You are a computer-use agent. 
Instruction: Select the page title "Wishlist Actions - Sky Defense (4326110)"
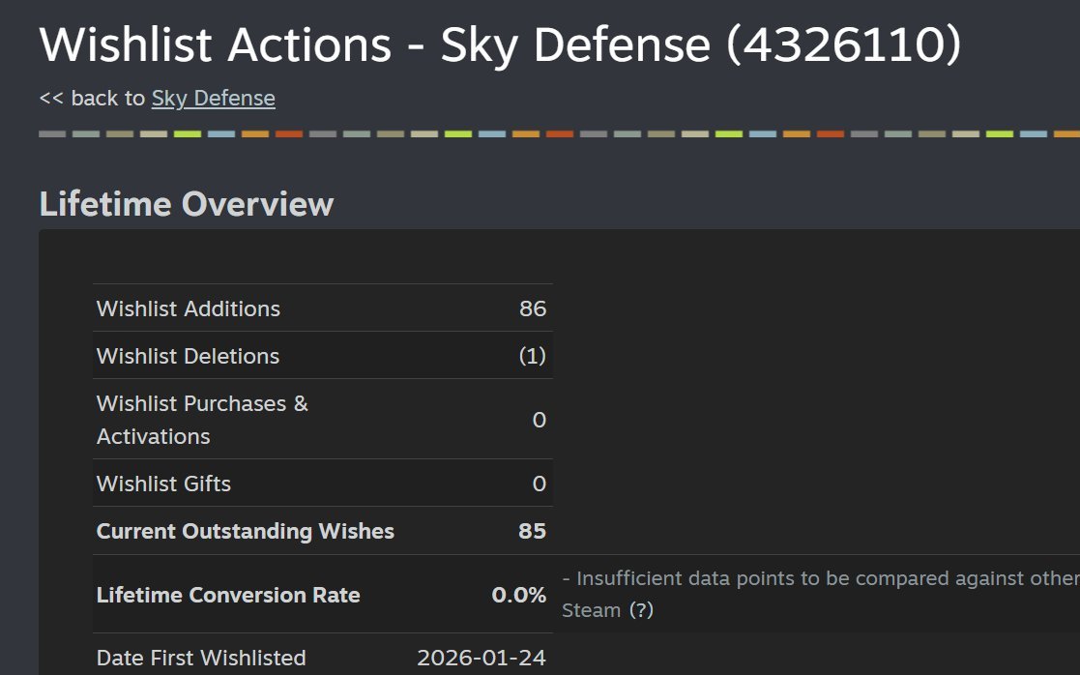pyautogui.click(x=500, y=45)
